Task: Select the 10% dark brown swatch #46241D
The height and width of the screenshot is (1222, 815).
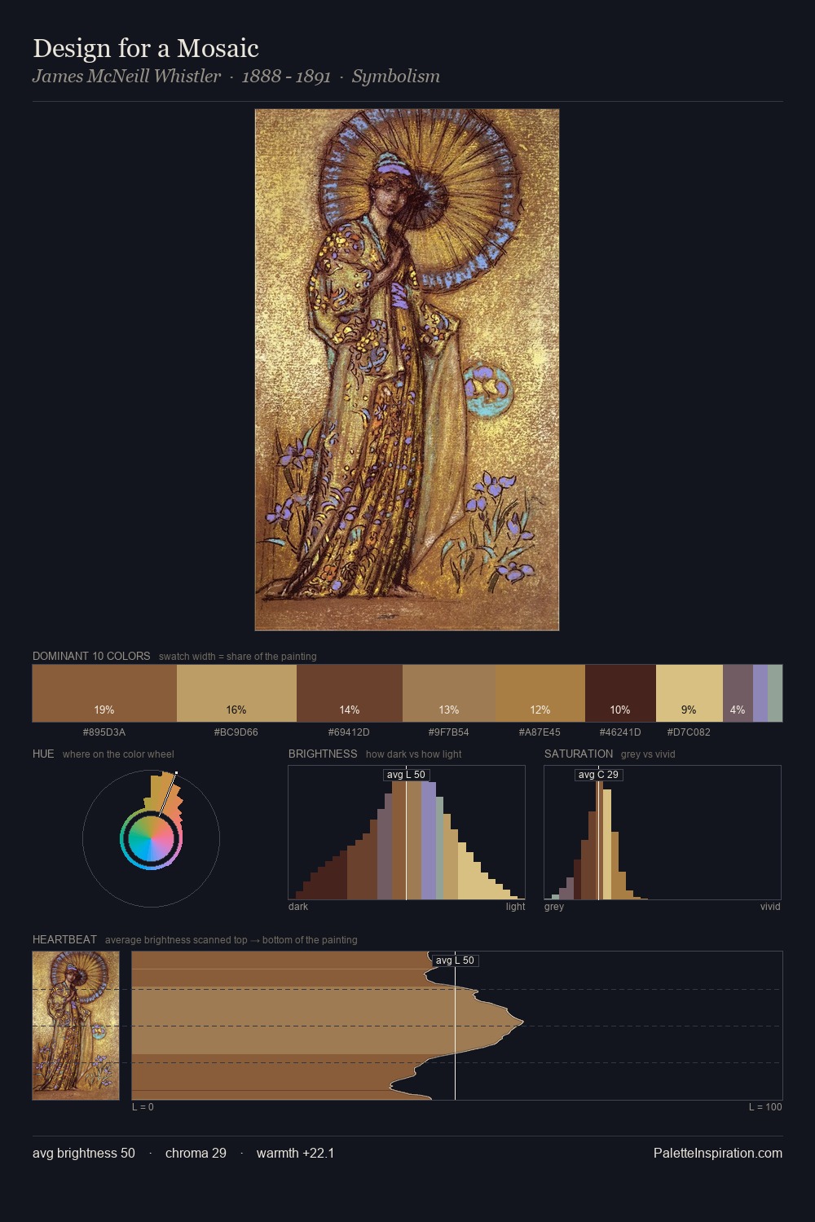Action: [620, 693]
